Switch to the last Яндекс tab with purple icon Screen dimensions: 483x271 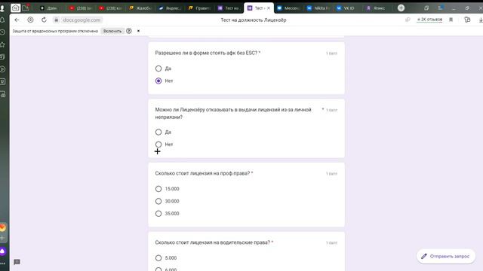click(377, 8)
